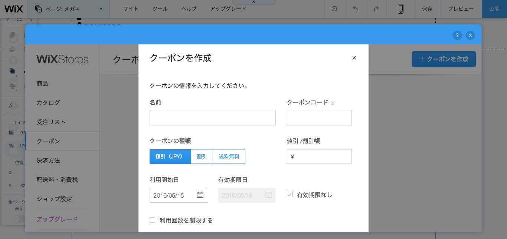Select the 割引 coupon type
507x239 pixels.
pyautogui.click(x=202, y=156)
